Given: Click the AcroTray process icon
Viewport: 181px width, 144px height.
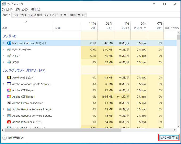Looking at the screenshot, I should (x=9, y=77).
